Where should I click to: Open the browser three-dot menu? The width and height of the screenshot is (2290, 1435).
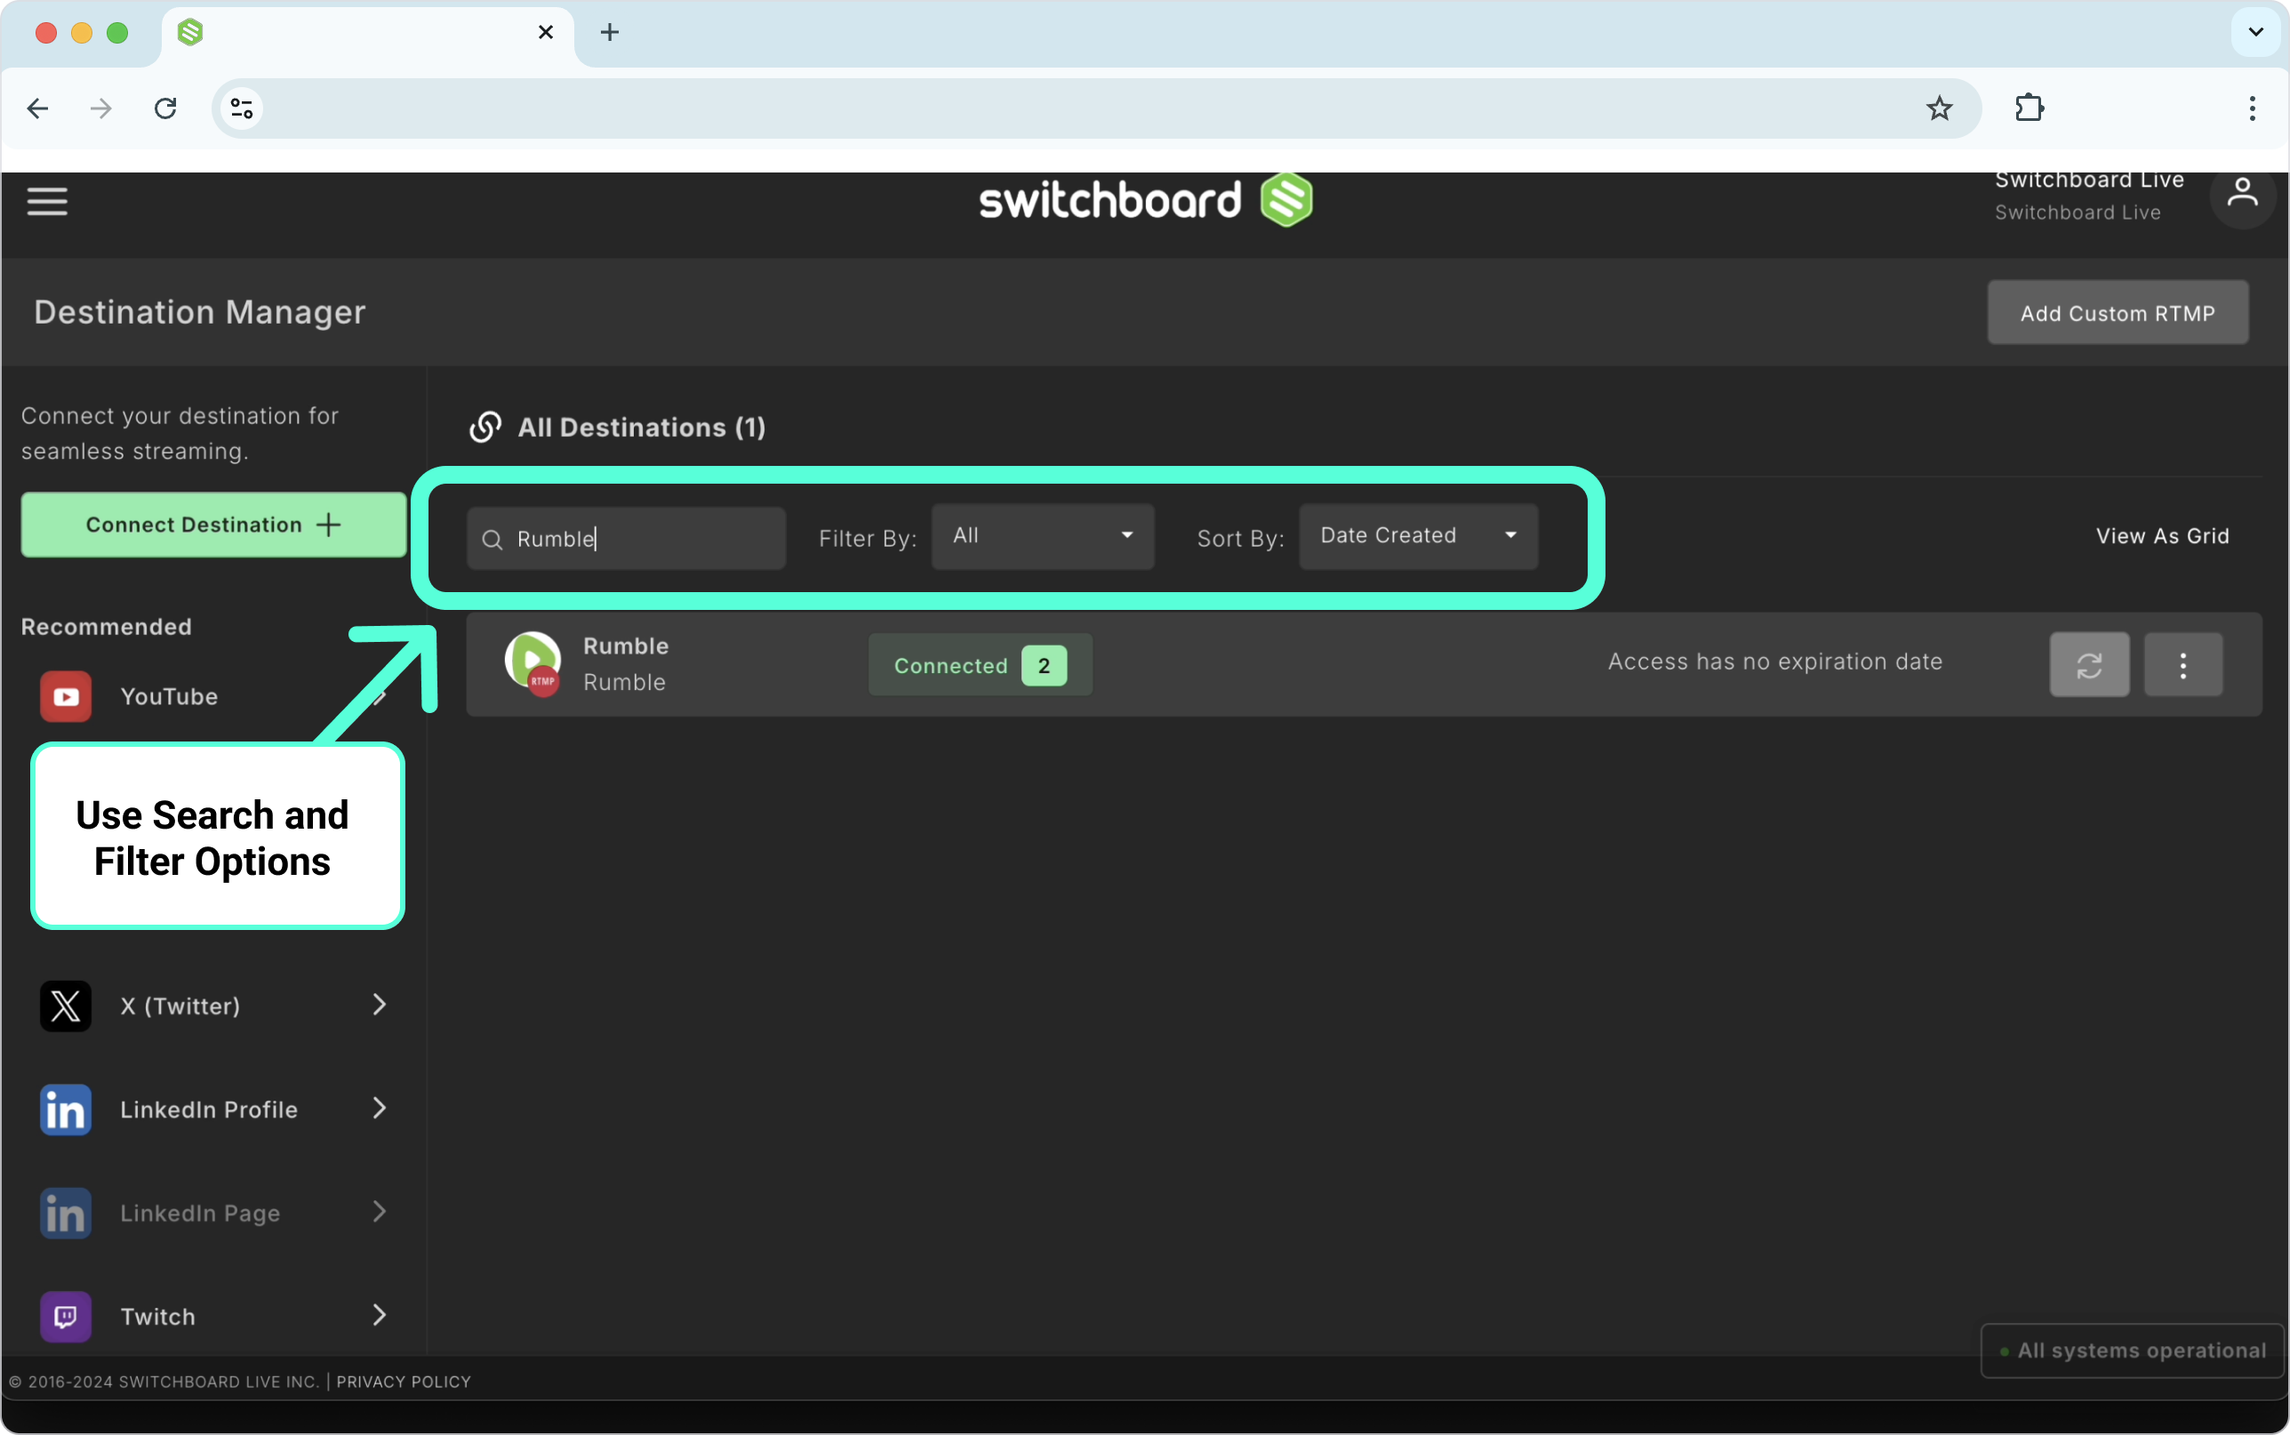[x=2251, y=108]
